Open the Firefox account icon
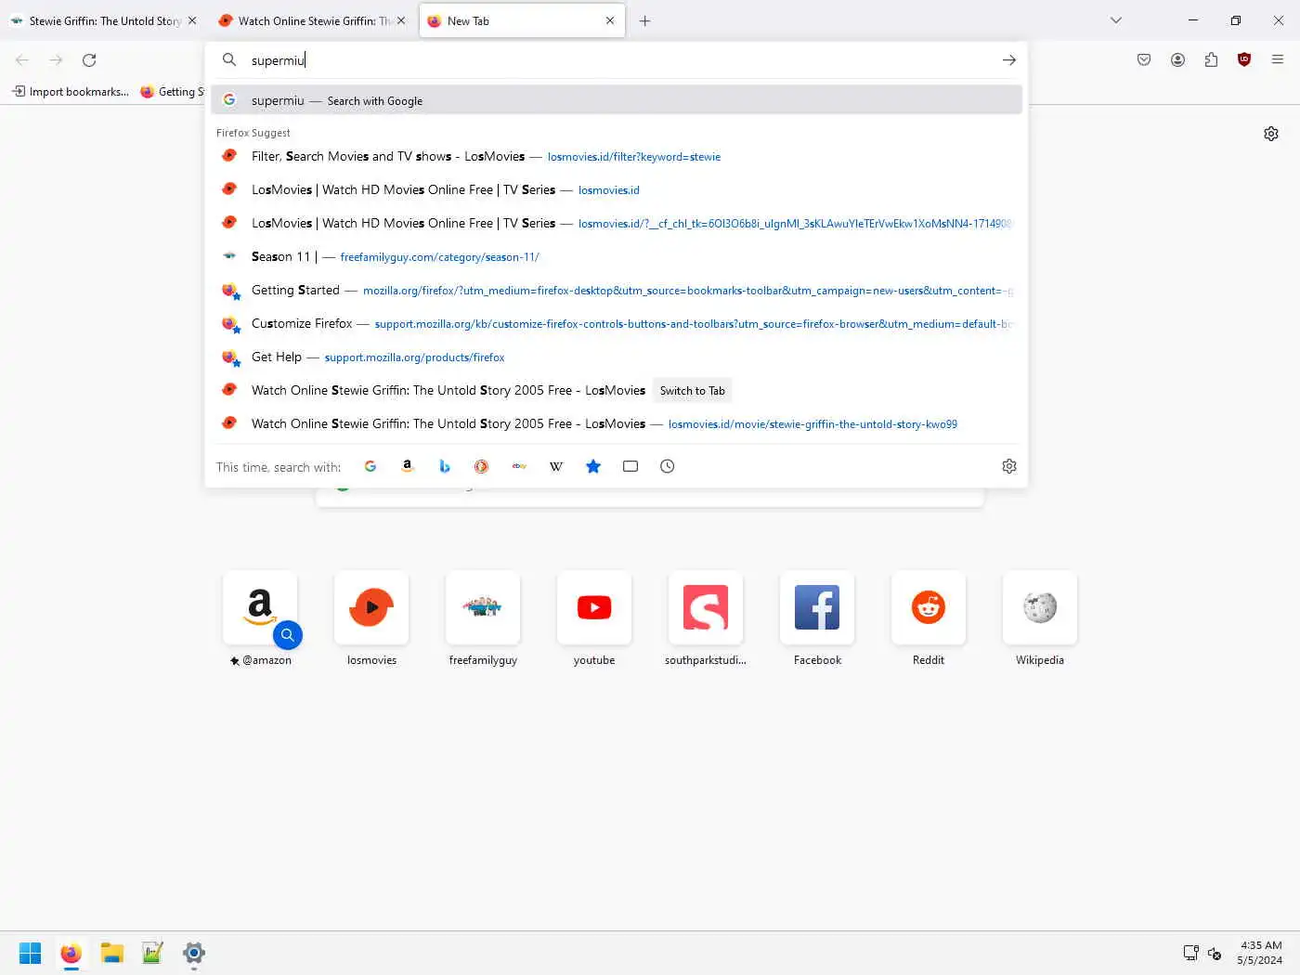The height and width of the screenshot is (975, 1300). click(x=1177, y=59)
